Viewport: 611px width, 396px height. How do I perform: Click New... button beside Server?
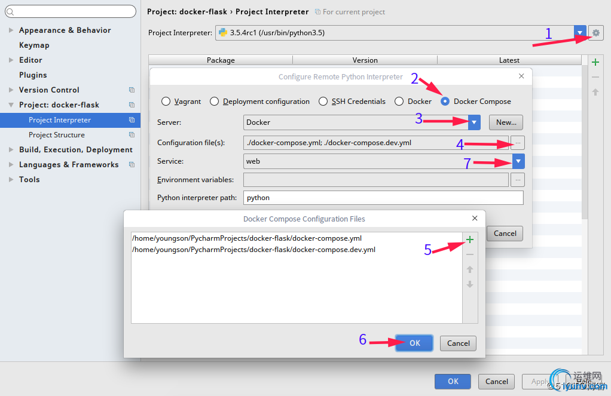(506, 122)
